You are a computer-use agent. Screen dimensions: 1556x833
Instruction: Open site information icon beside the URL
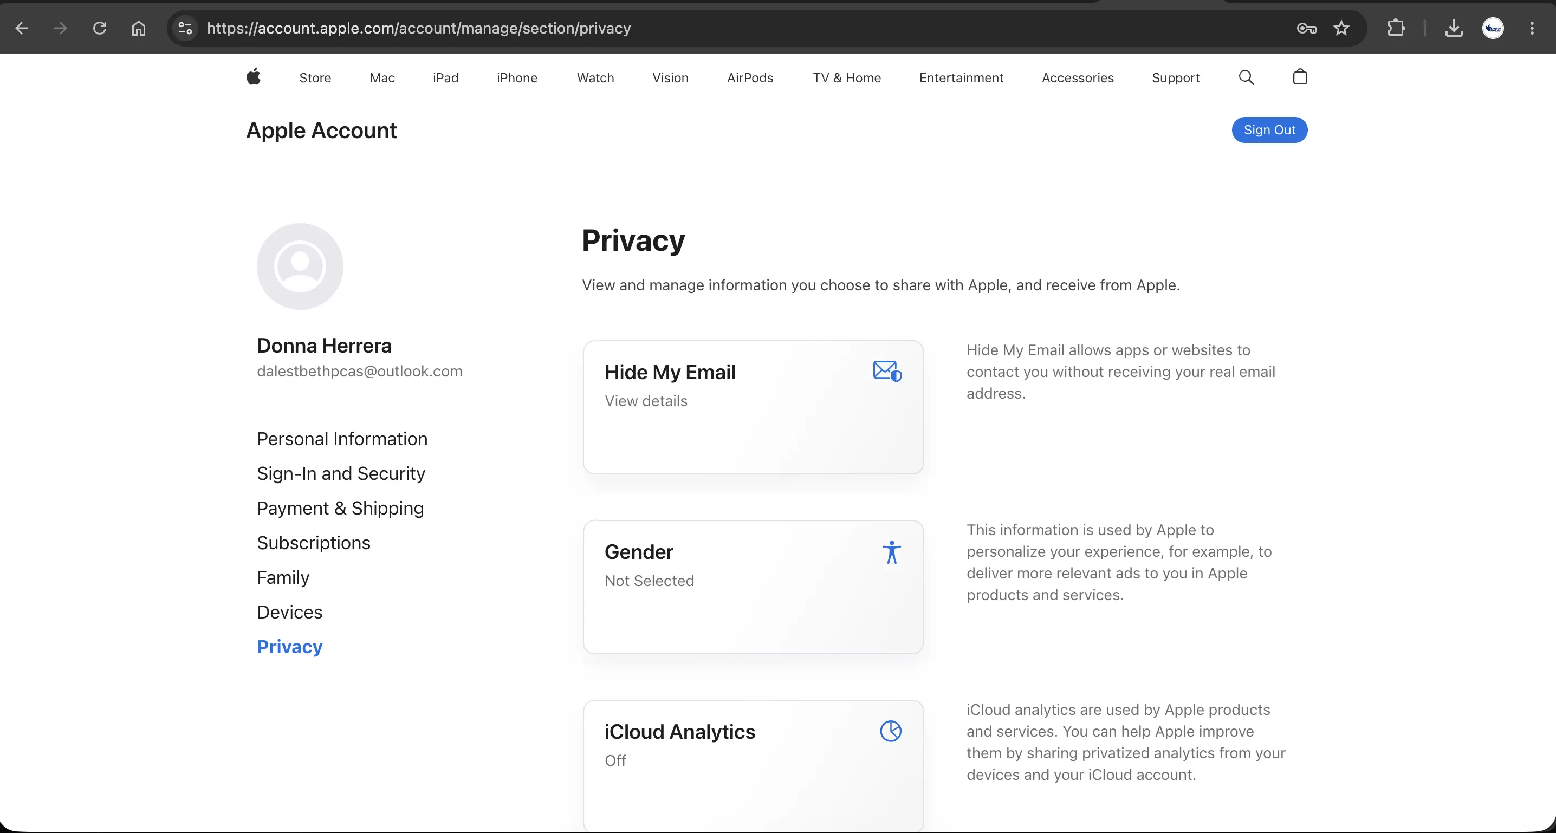(185, 28)
